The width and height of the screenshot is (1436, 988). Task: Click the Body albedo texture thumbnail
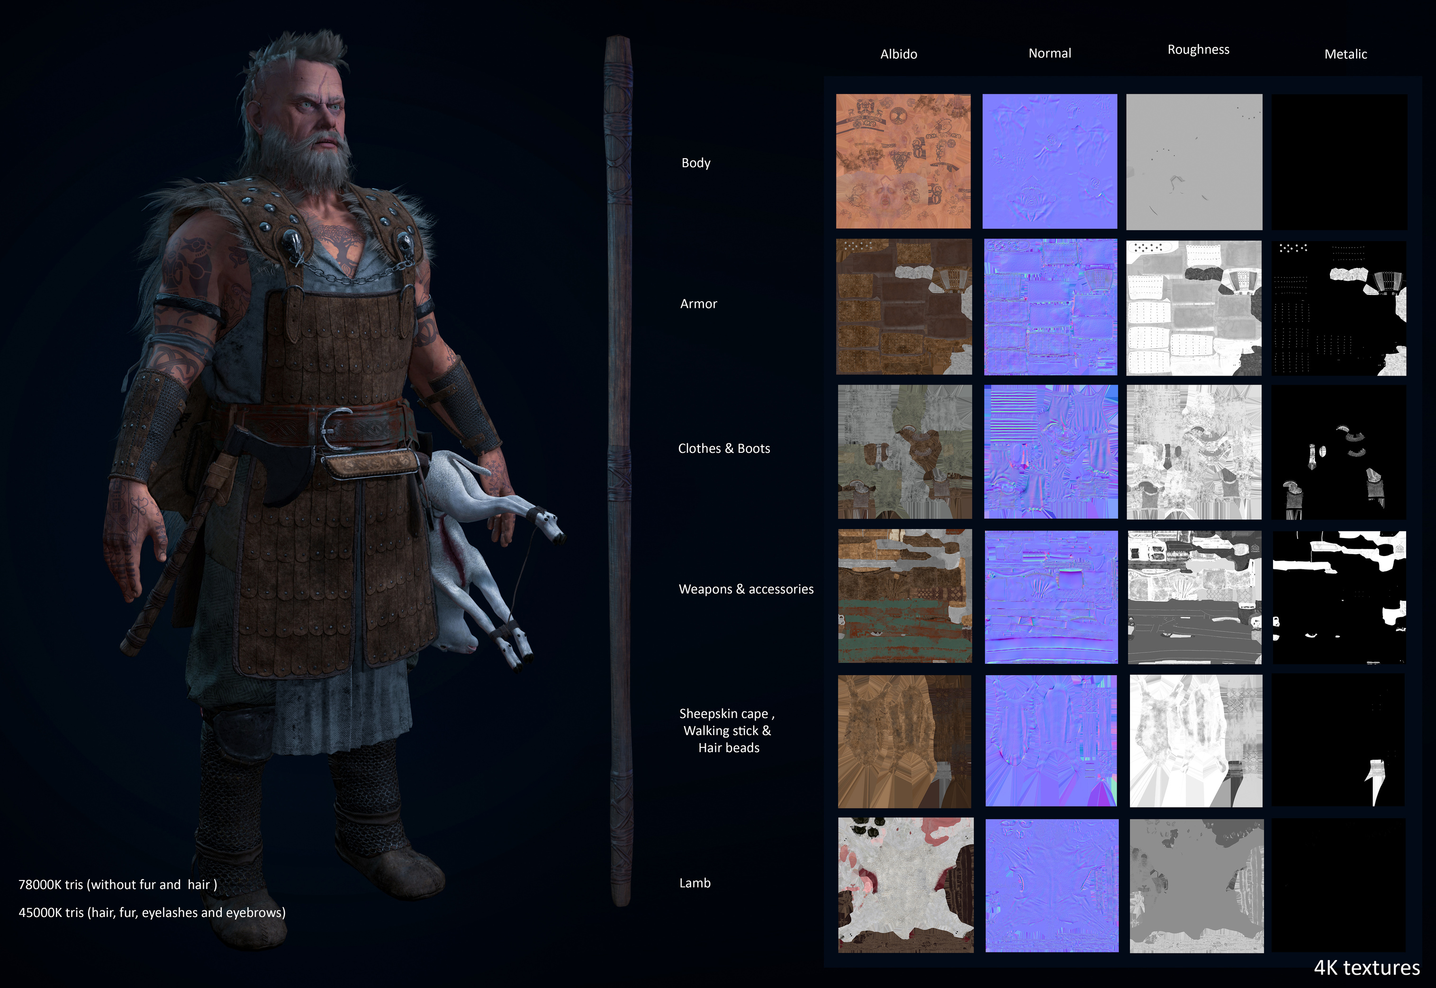tap(903, 161)
